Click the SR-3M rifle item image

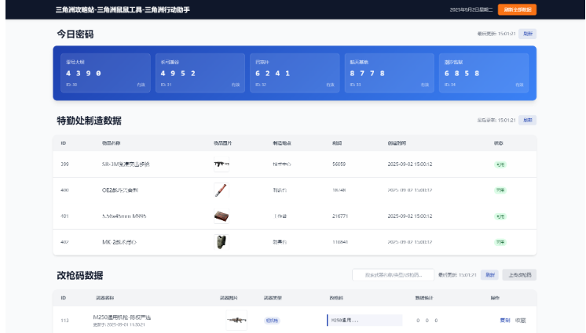click(x=221, y=165)
